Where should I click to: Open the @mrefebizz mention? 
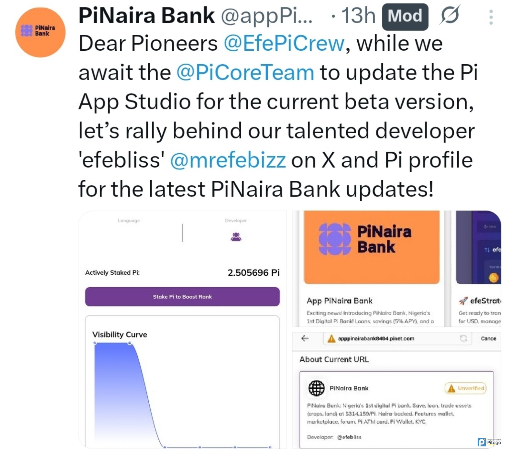pyautogui.click(x=228, y=160)
